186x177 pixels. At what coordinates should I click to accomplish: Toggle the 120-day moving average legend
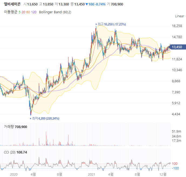pyautogui.click(x=34, y=12)
